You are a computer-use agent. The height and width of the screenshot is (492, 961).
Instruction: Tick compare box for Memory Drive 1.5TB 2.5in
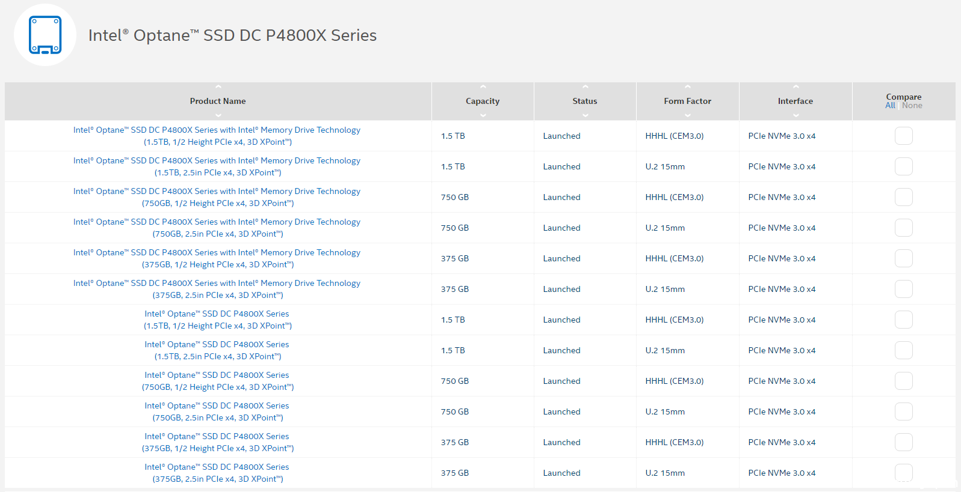(x=904, y=166)
